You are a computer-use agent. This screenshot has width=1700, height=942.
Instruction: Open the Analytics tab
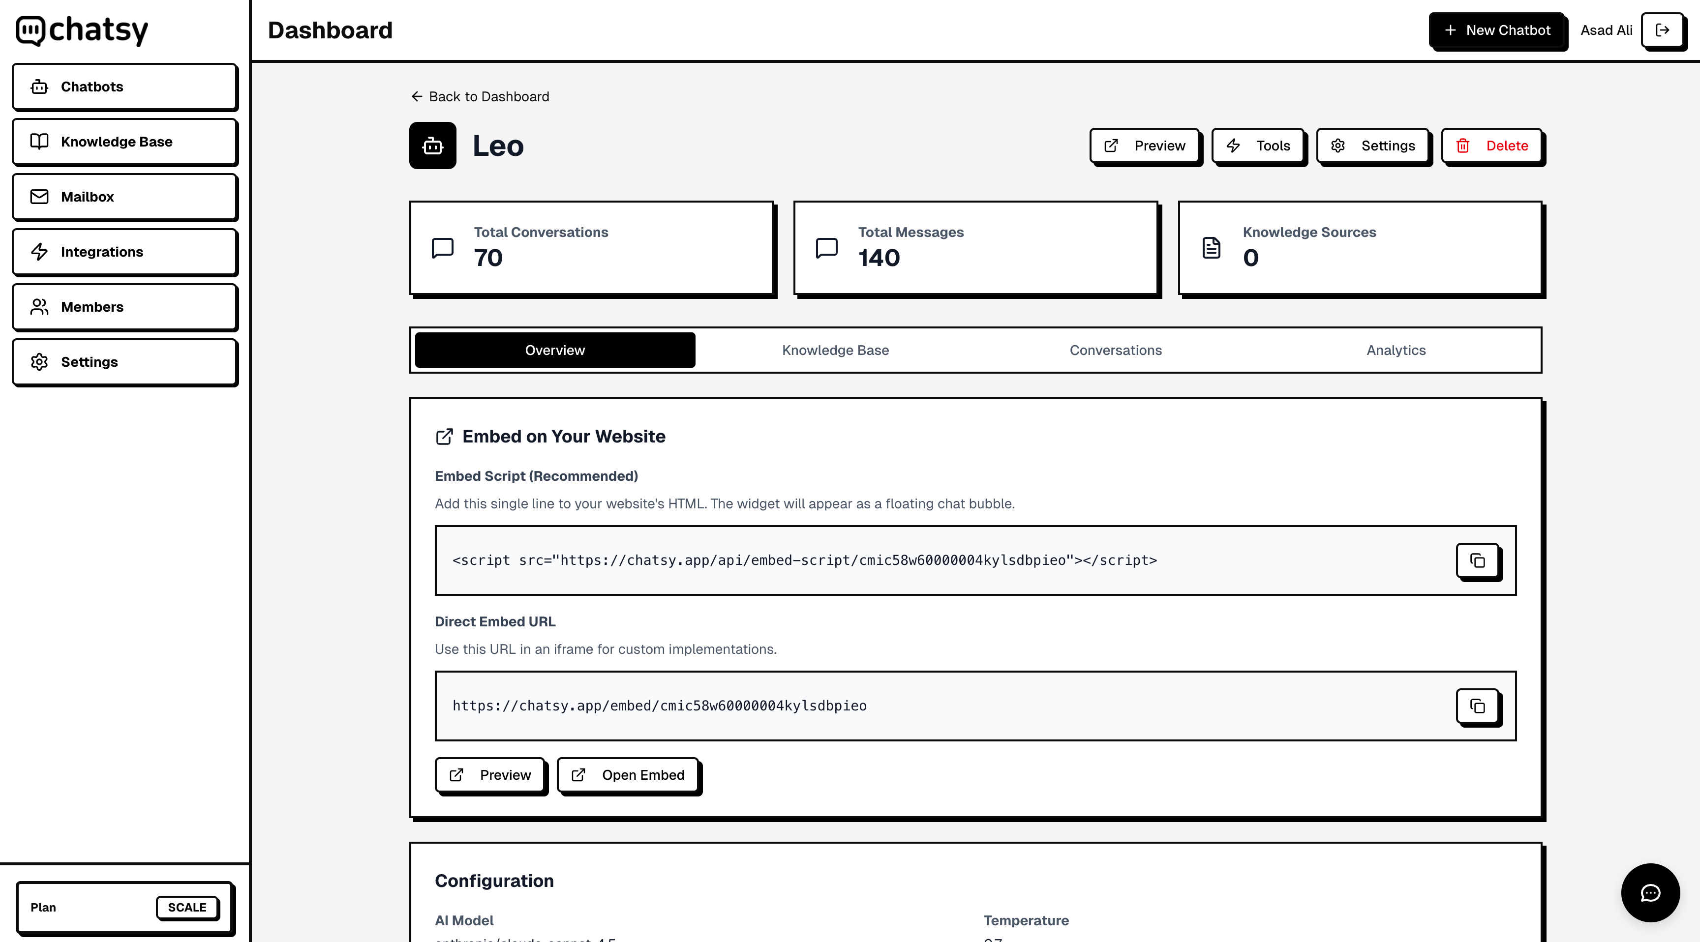coord(1395,350)
